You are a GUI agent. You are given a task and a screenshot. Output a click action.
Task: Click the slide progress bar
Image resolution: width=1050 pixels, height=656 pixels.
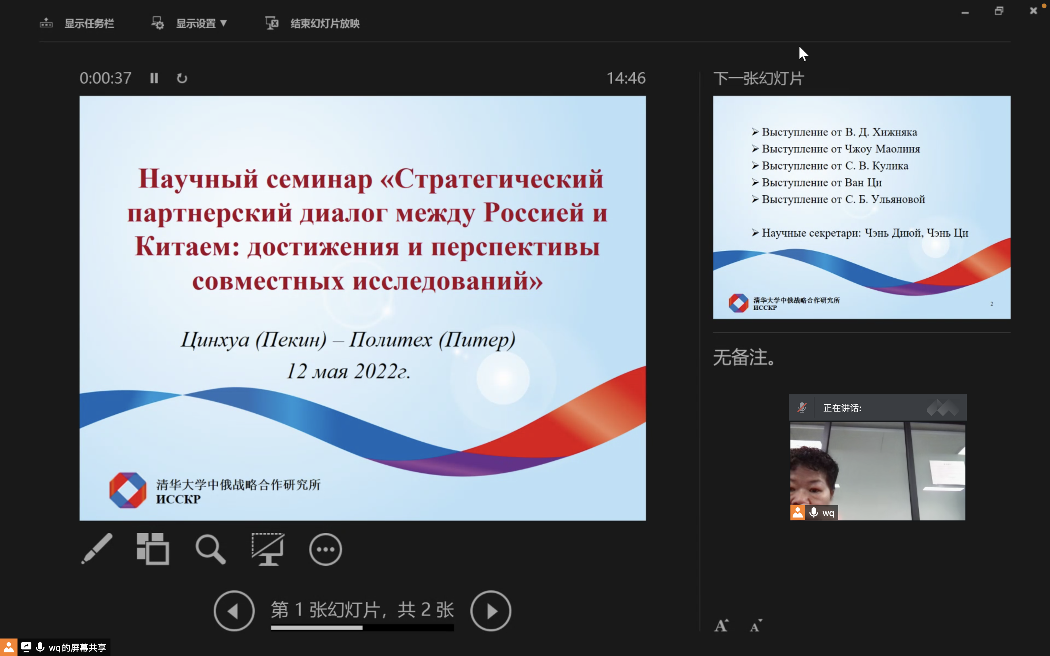pos(362,627)
